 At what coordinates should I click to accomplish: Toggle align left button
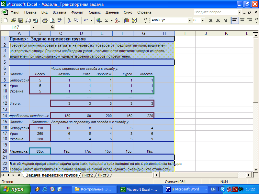235,20
